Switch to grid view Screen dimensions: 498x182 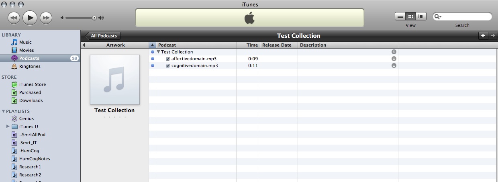click(410, 16)
